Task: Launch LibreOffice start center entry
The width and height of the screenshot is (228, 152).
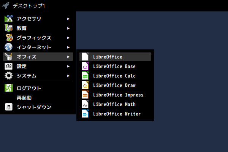Action: coord(115,57)
